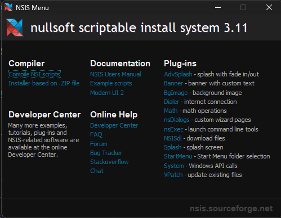Image resolution: width=281 pixels, height=218 pixels.
Task: Open VPatch plug-in link
Action: [x=173, y=175]
